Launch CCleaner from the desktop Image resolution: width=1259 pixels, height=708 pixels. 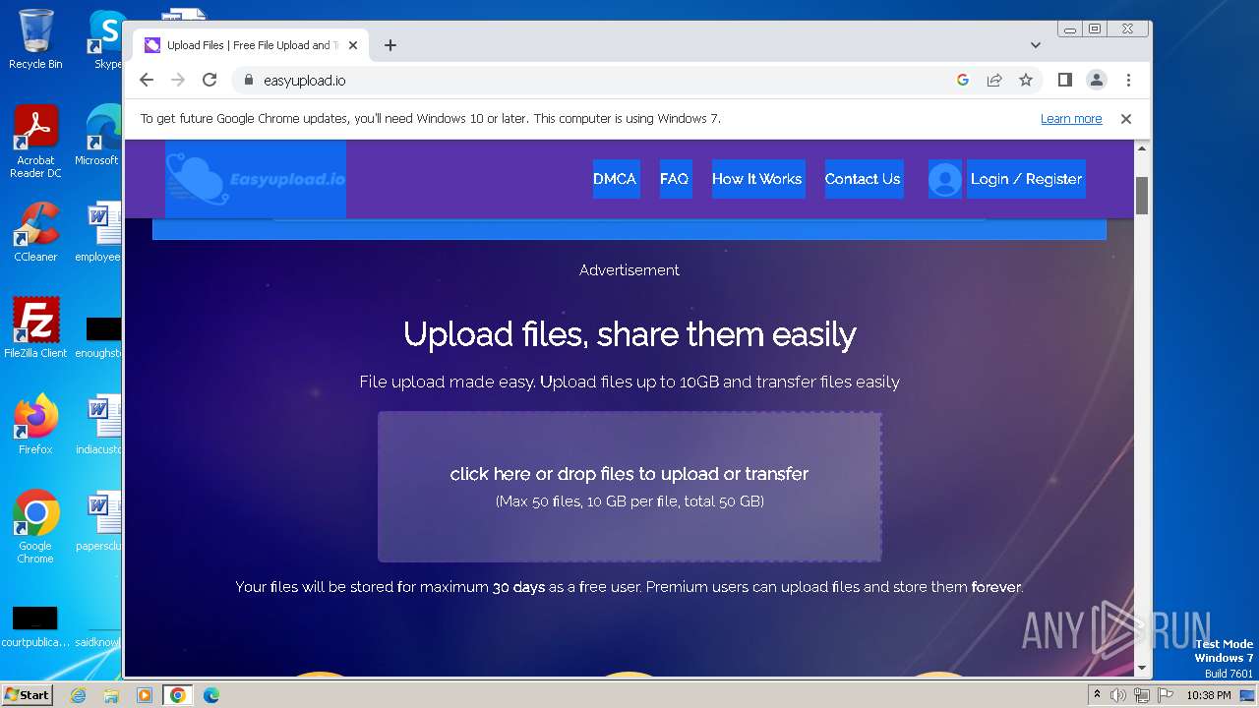(x=35, y=232)
